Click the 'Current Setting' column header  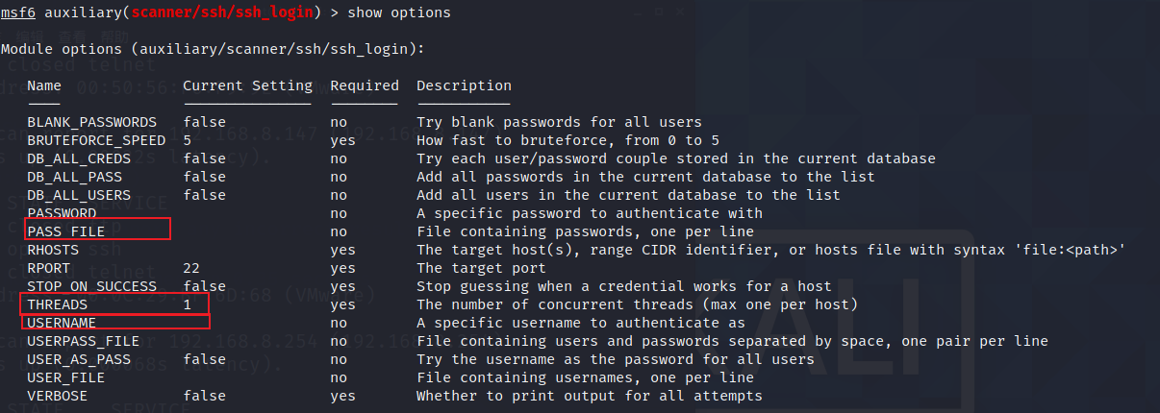pyautogui.click(x=246, y=85)
